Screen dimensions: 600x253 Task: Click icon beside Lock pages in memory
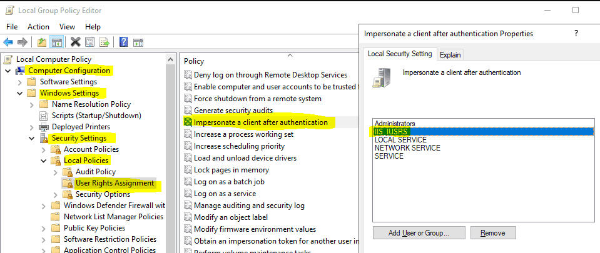(x=188, y=170)
